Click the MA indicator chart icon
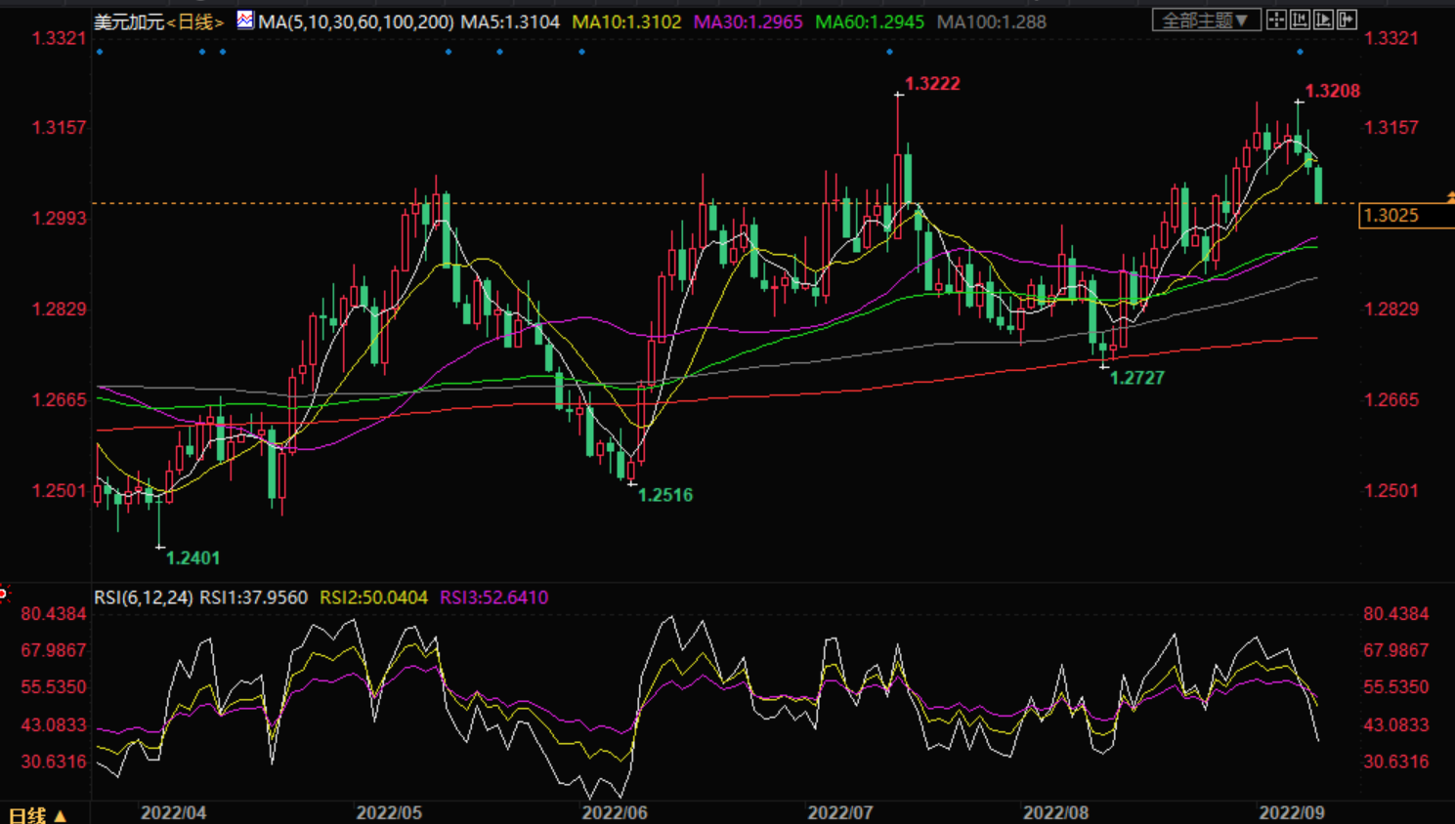 (x=245, y=20)
